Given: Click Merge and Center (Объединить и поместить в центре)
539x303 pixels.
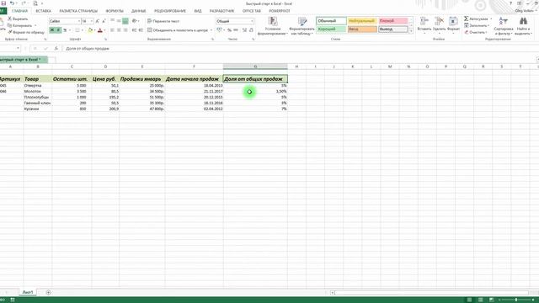Looking at the screenshot, I should click(x=178, y=30).
